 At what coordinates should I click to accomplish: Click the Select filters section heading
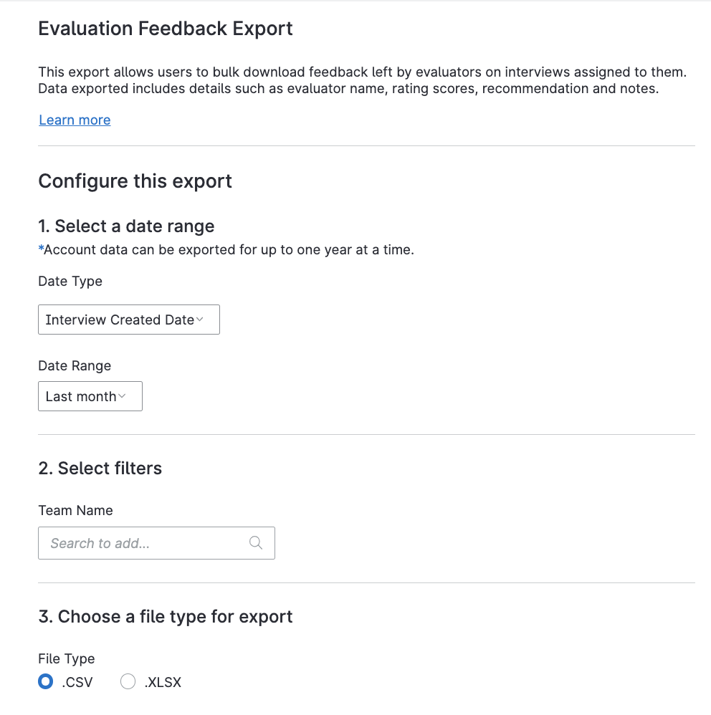(100, 468)
